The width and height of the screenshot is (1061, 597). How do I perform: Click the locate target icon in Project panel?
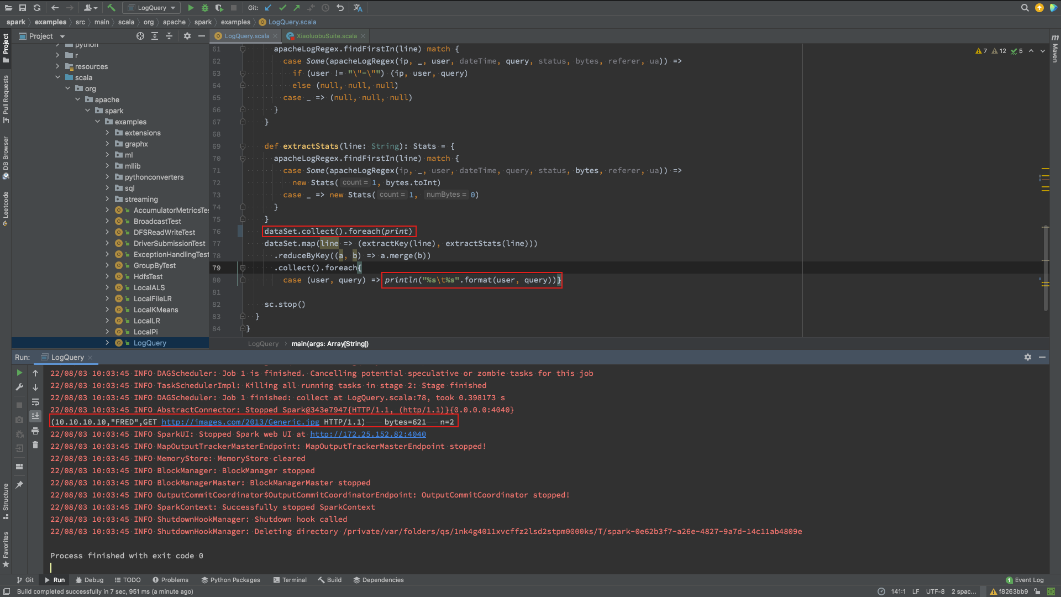pos(140,36)
